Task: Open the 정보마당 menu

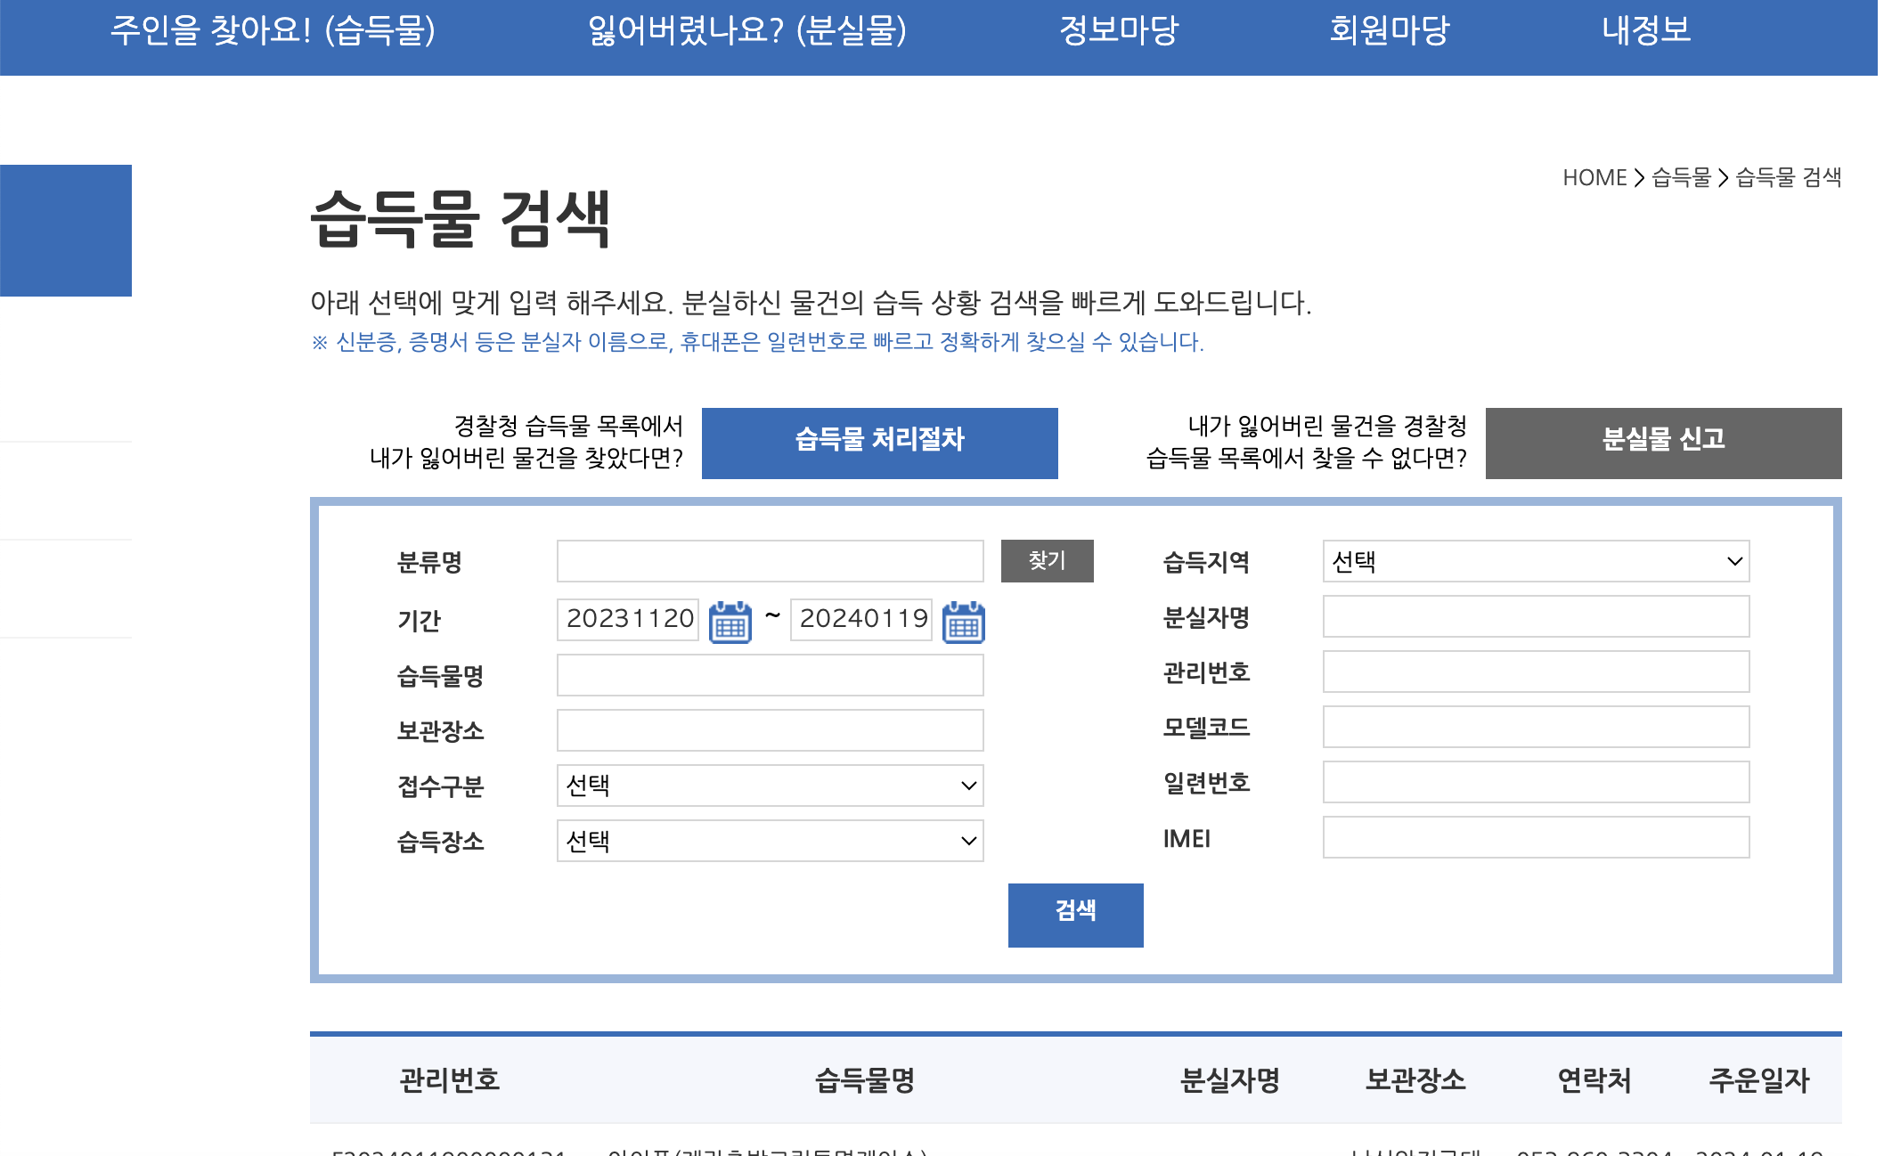Action: (x=1118, y=31)
